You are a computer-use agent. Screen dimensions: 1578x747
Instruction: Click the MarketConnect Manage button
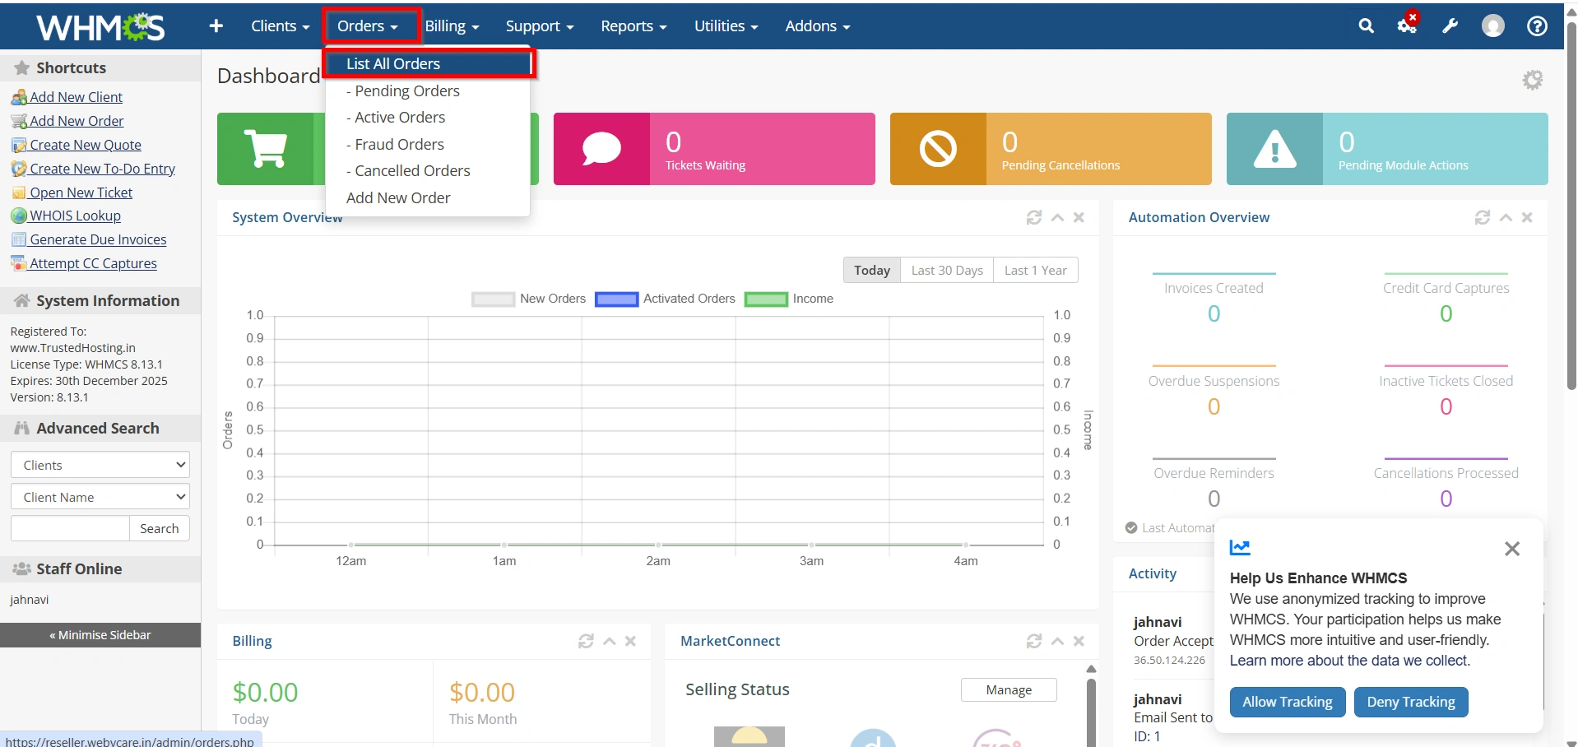pos(1009,689)
